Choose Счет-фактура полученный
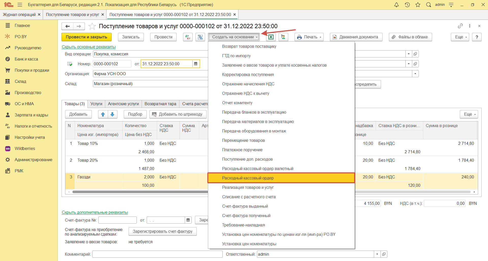 281,216
